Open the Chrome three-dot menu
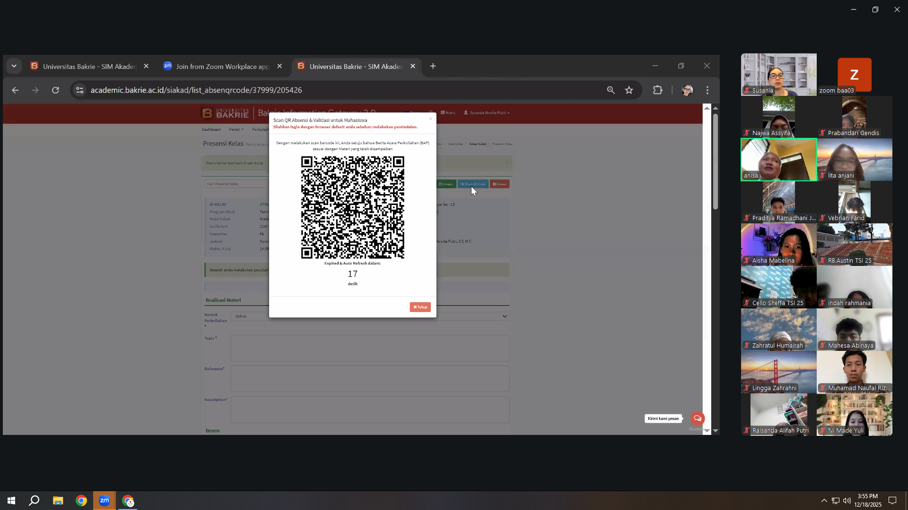 (707, 90)
